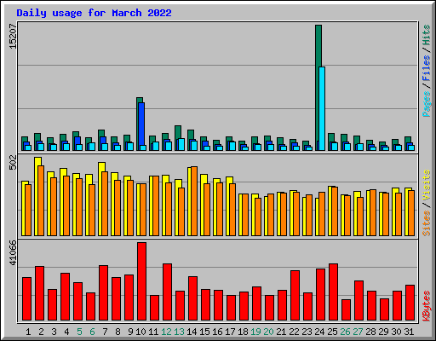The image size is (436, 341).
Task: Click the green 'Hits' legend label
Action: point(427,35)
